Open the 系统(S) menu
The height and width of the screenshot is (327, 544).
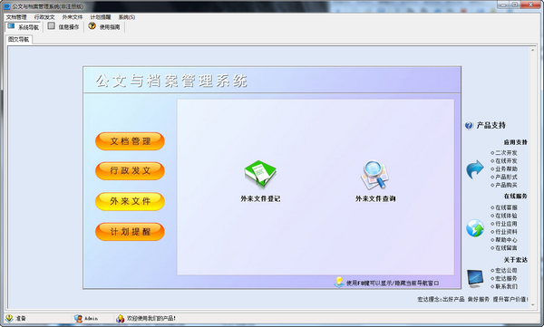coord(127,17)
